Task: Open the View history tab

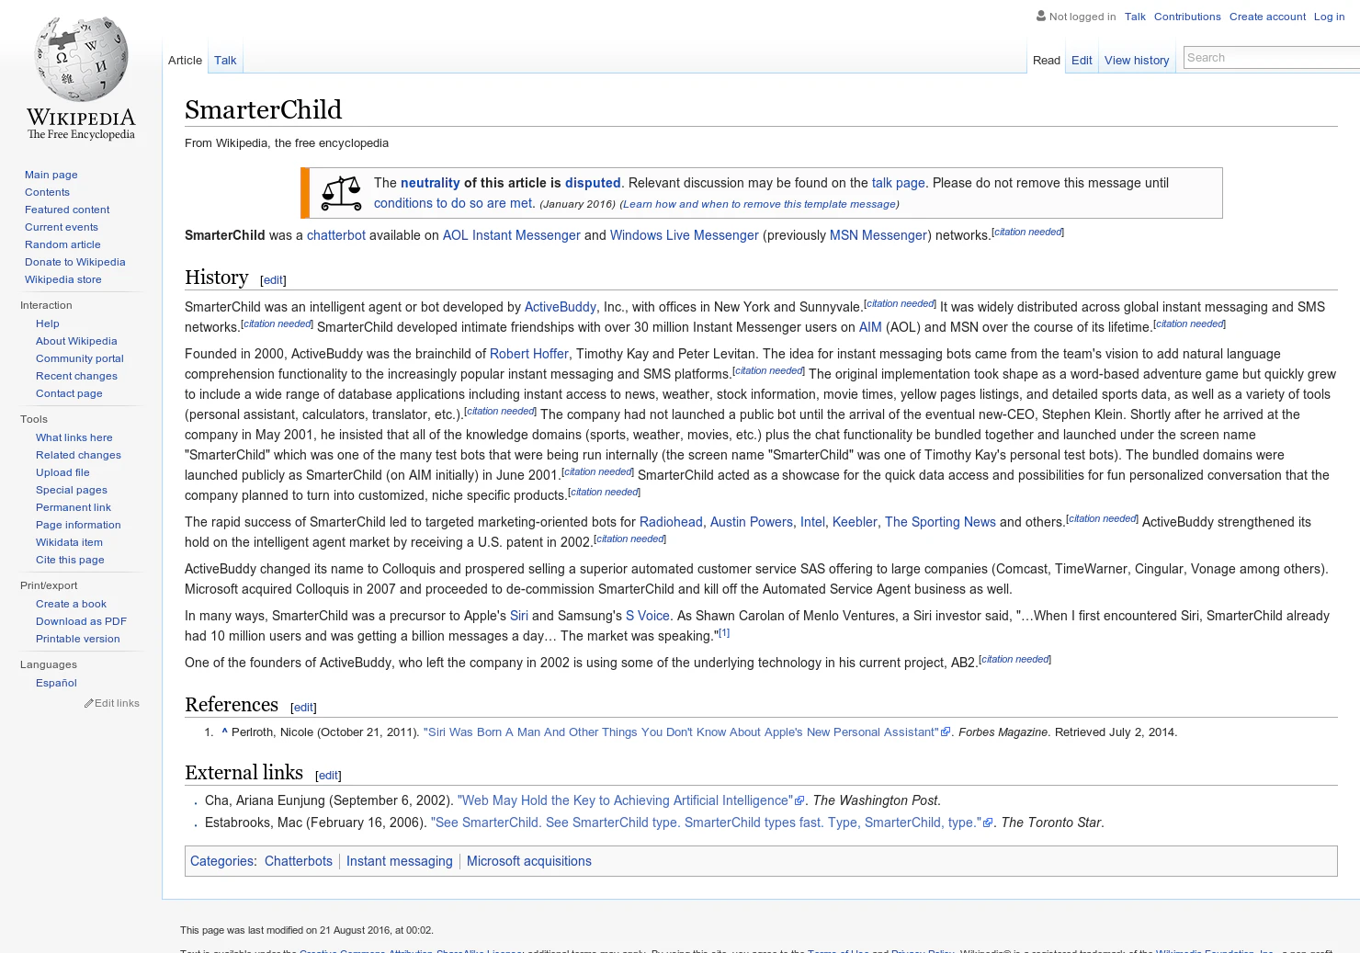Action: coord(1137,61)
